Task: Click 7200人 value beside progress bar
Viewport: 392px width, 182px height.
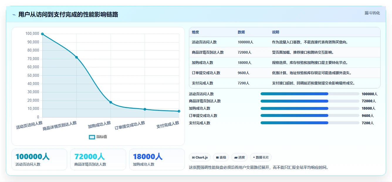Action: click(368, 123)
